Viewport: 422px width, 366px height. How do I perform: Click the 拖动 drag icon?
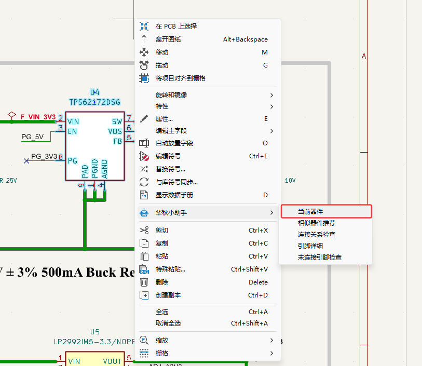click(144, 65)
